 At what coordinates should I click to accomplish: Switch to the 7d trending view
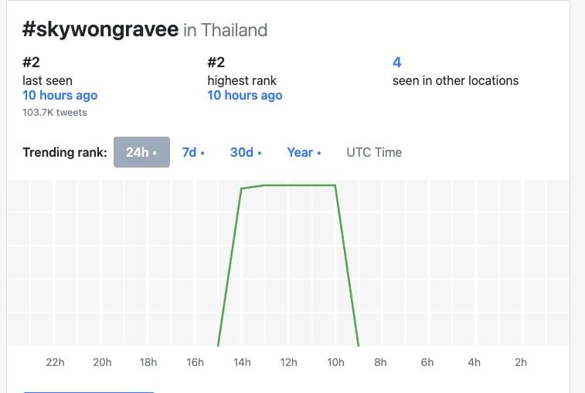(193, 152)
